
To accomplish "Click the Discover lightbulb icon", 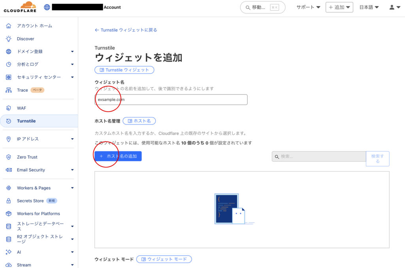I will point(9,39).
